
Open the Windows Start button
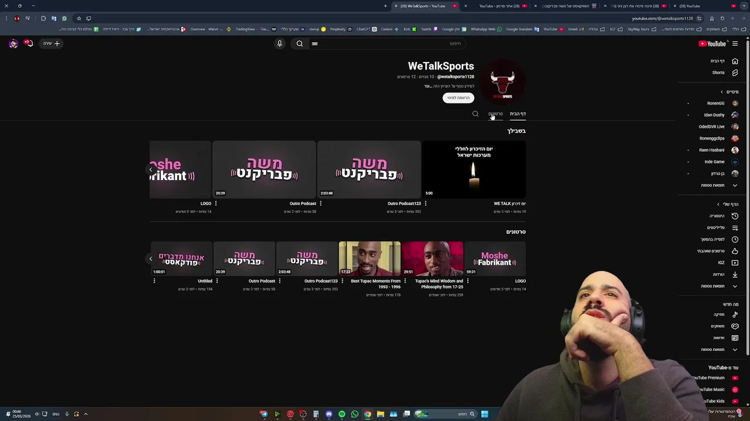click(x=485, y=414)
